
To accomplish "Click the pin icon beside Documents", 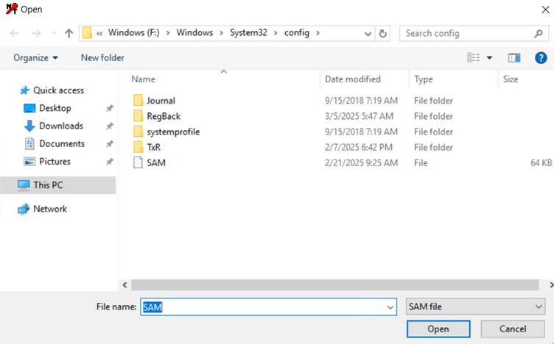I will click(x=110, y=144).
